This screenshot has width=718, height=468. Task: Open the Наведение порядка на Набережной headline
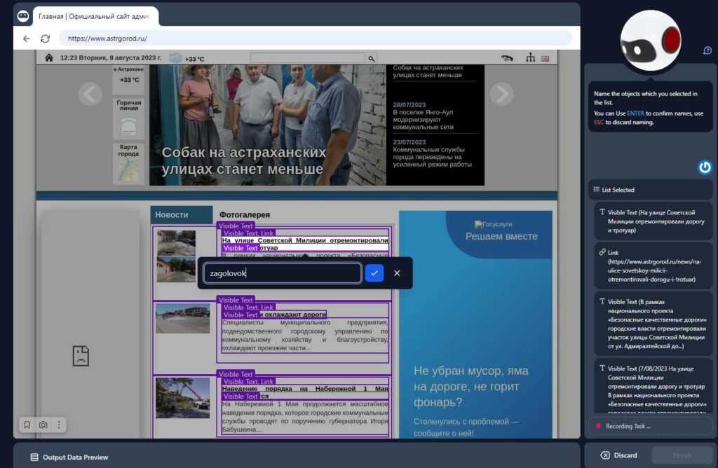[305, 392]
